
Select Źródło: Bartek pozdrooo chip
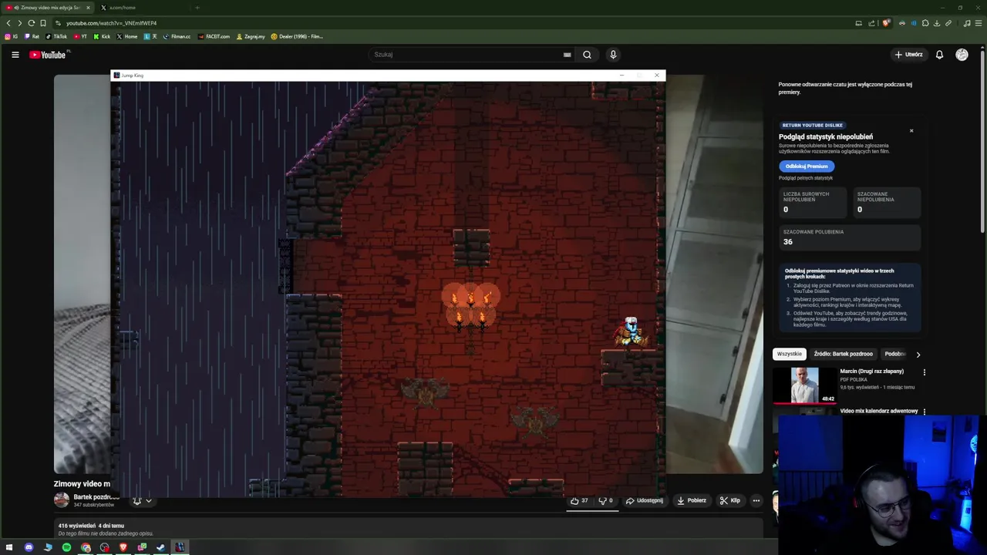click(x=843, y=354)
